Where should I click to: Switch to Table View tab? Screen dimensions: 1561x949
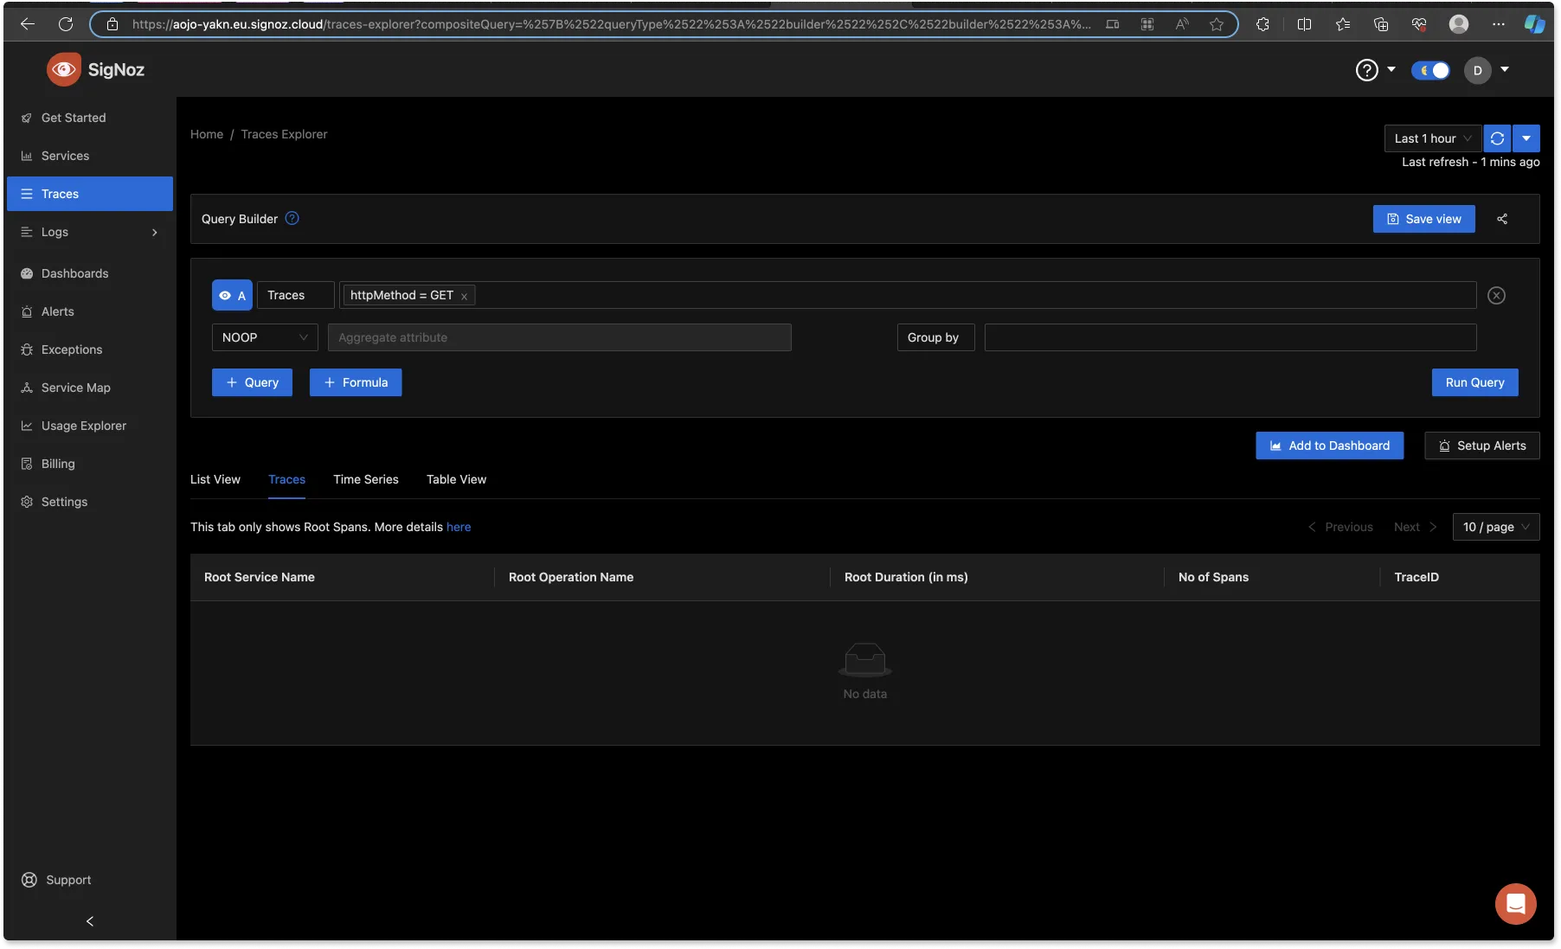click(456, 479)
